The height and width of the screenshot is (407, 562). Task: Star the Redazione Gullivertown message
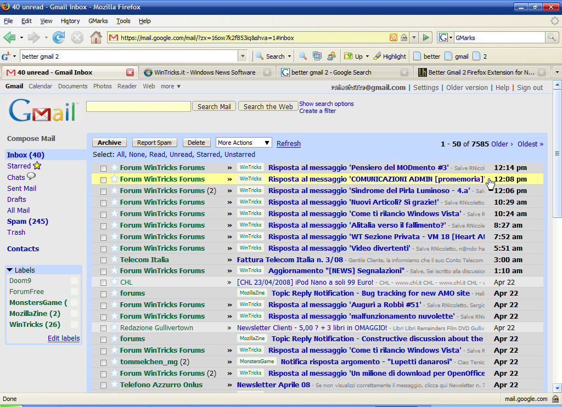tap(114, 327)
